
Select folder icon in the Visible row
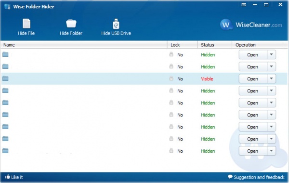pos(5,78)
